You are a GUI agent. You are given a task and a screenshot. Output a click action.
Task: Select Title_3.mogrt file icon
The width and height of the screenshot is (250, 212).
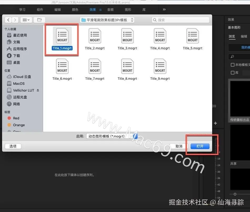(x=127, y=36)
